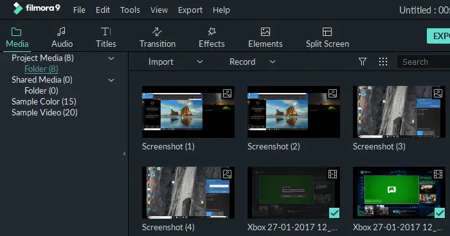The height and width of the screenshot is (236, 450).
Task: Select the Screenshot (1) thumbnail
Action: 188,112
